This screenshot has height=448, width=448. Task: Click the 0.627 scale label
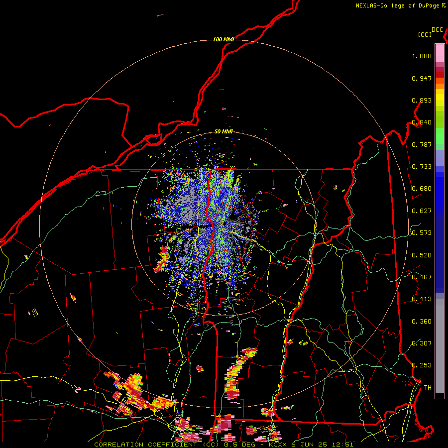[422, 211]
